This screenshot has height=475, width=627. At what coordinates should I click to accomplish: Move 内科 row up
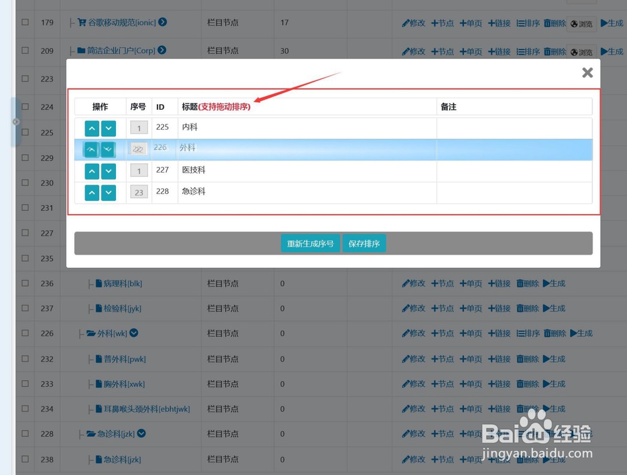(92, 129)
